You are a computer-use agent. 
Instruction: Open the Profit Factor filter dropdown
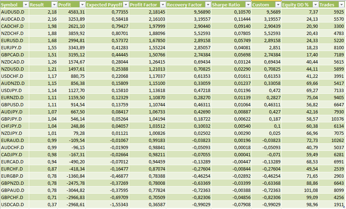point(163,5)
